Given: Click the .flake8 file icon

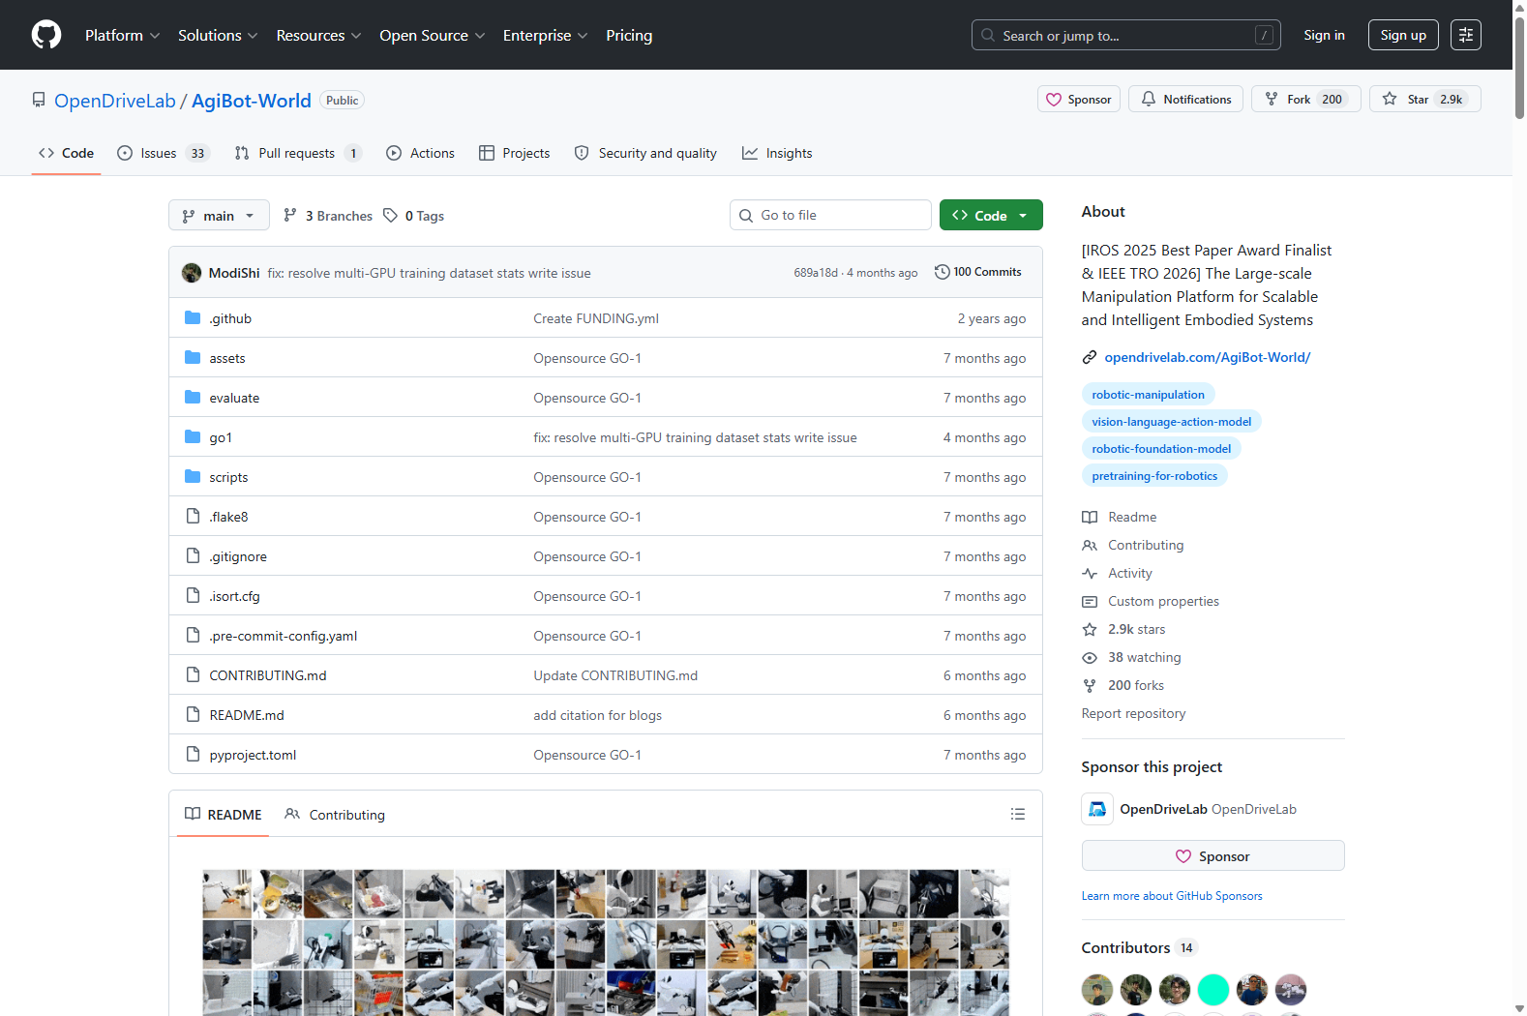Looking at the screenshot, I should pyautogui.click(x=193, y=517).
